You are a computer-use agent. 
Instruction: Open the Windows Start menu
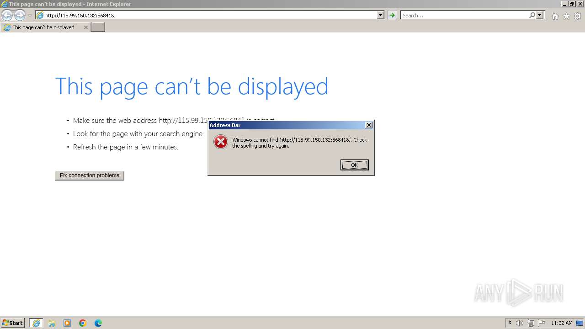12,323
